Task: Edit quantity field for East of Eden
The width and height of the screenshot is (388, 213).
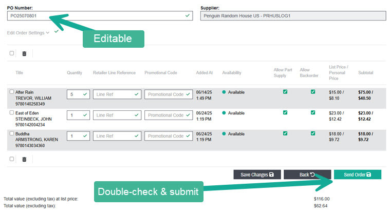Action: coord(78,115)
